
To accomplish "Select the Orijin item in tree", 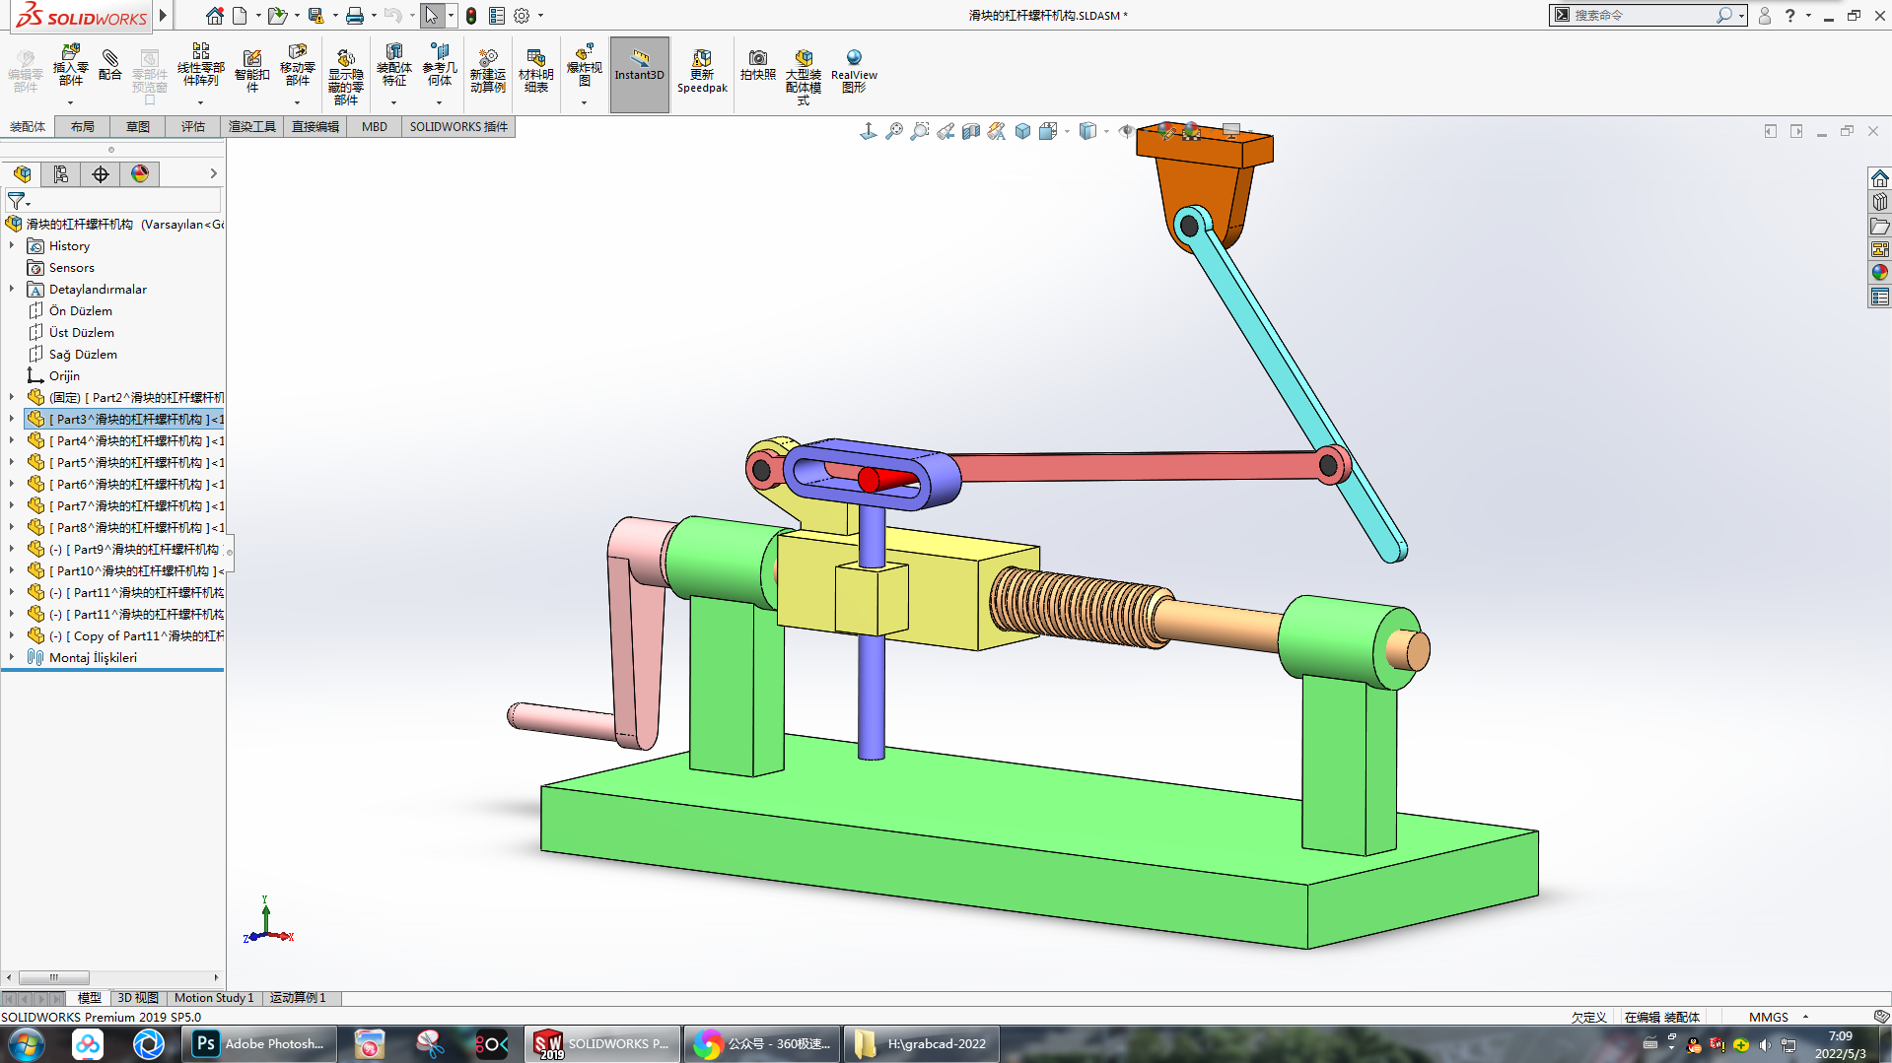I will coord(64,376).
